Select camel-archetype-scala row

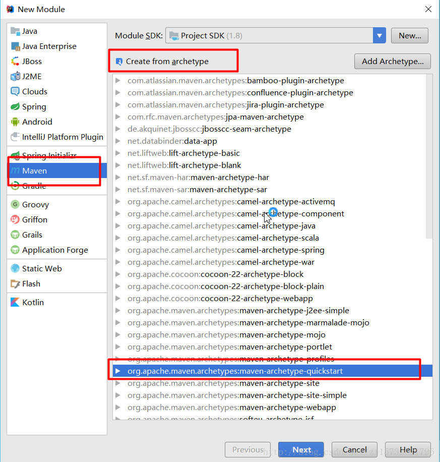click(x=269, y=238)
